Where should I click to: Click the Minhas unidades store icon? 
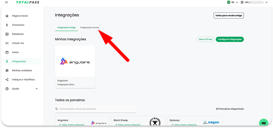[7, 70]
